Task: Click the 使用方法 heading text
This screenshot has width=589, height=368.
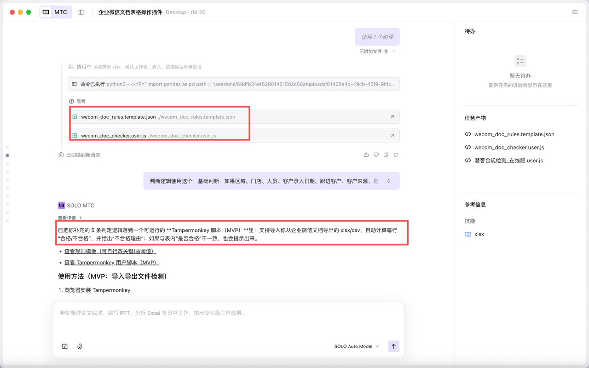Action: pos(112,276)
